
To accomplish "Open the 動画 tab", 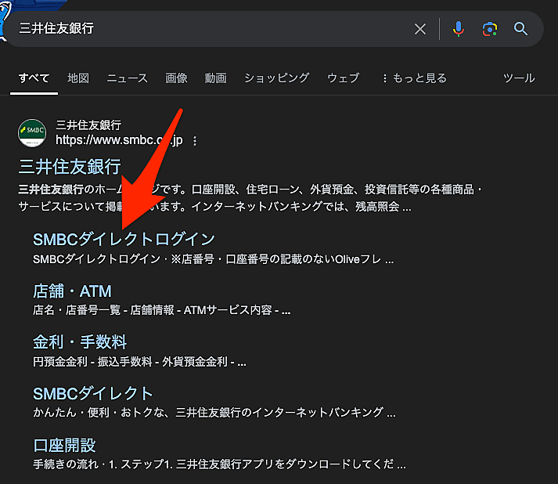I will (x=215, y=78).
